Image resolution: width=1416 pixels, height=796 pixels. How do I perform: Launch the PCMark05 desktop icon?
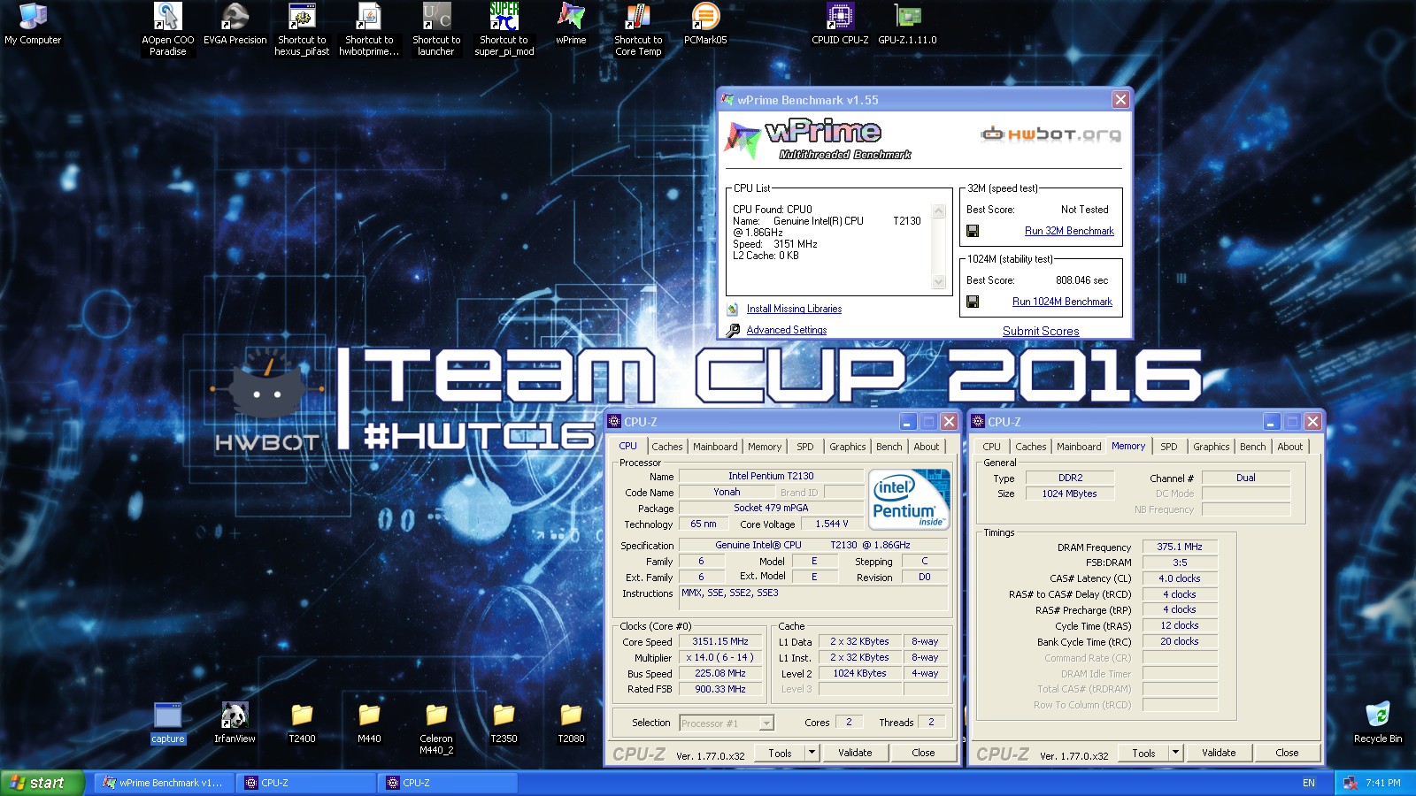(x=705, y=18)
